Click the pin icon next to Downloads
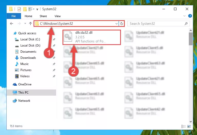The height and width of the screenshot is (135, 197). tap(54, 58)
